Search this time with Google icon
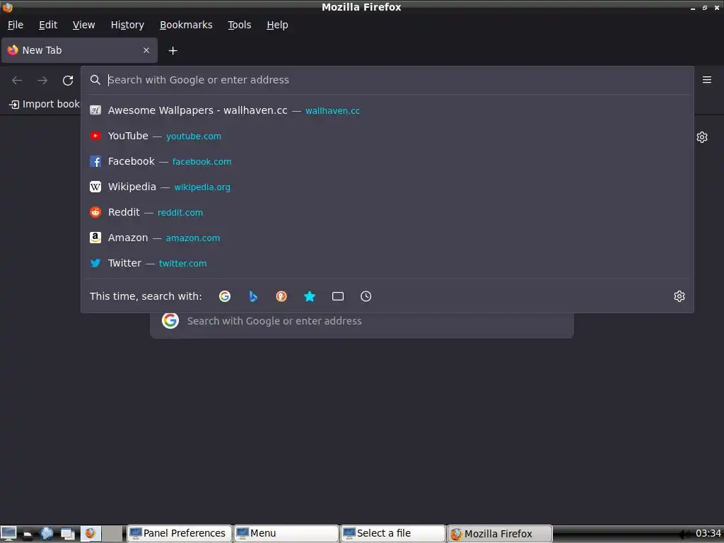Viewport: 724px width, 543px height. [225, 296]
